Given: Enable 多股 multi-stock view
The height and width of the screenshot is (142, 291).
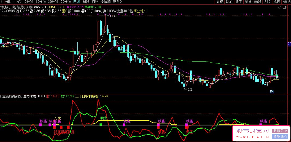Looking at the screenshot, I should tap(238, 2).
